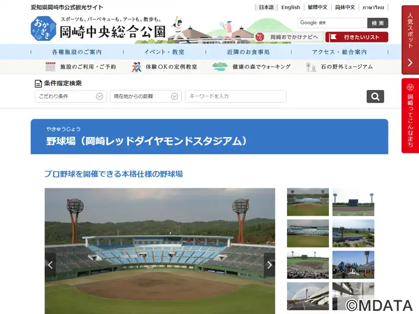Open the アクセス・総合案内 menu
The height and width of the screenshot is (314, 419).
[x=339, y=52]
